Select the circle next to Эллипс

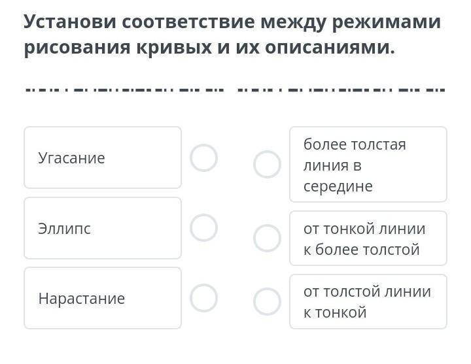[x=203, y=227]
